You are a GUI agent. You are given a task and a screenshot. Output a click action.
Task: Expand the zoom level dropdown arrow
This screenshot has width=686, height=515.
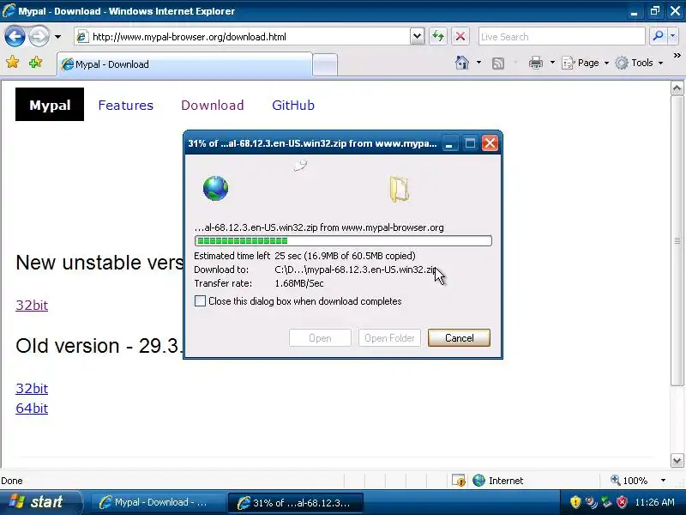663,481
